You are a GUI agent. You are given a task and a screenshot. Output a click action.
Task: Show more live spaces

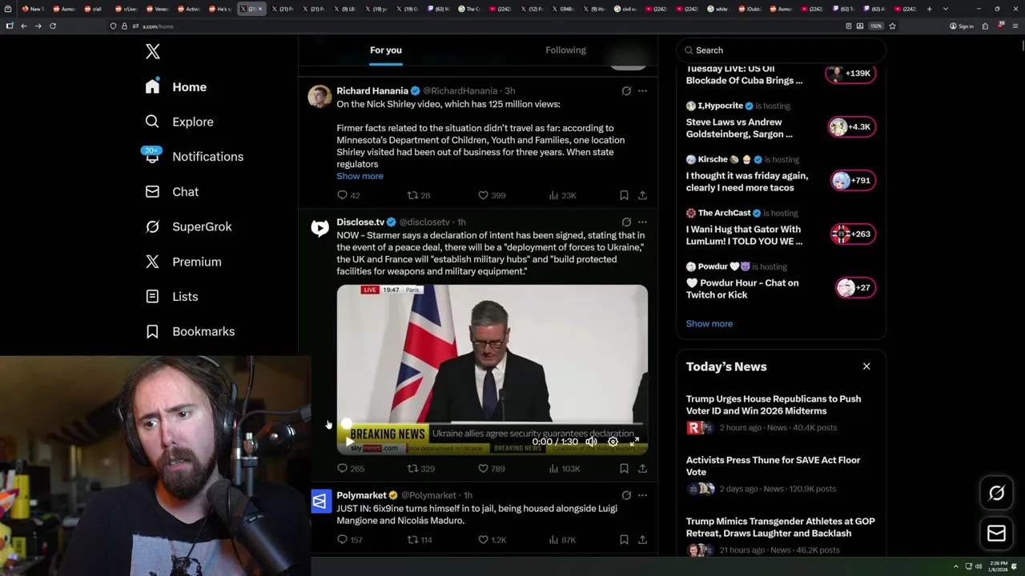(x=709, y=324)
